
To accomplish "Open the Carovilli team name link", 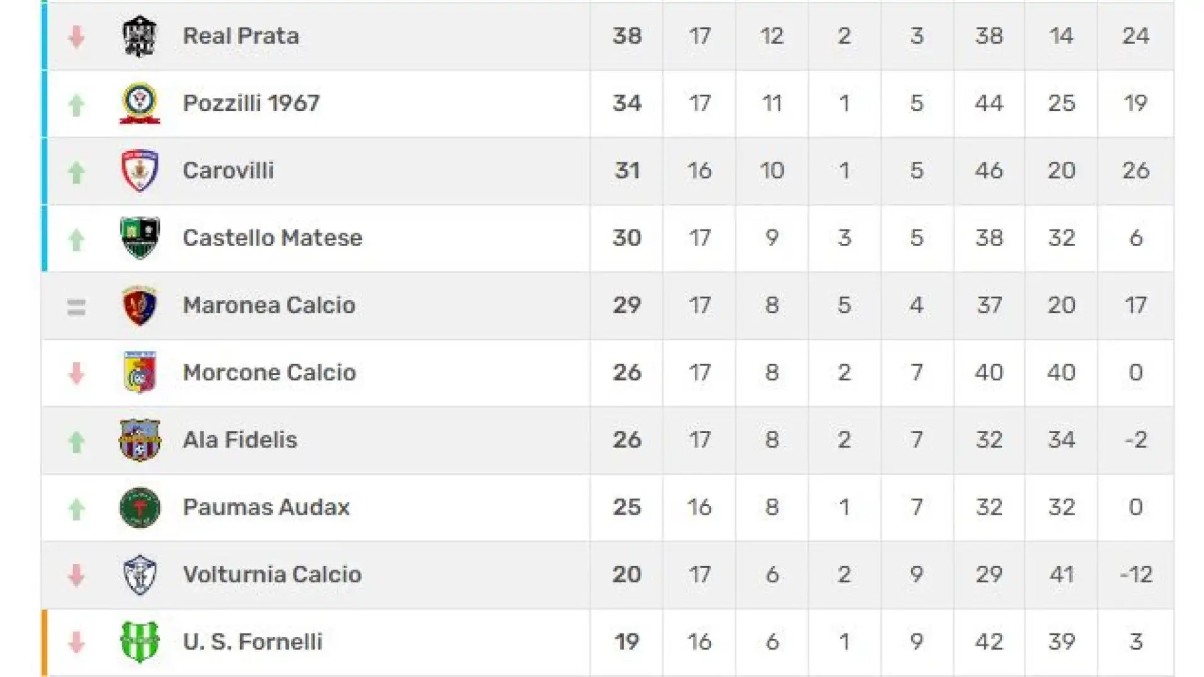I will pyautogui.click(x=228, y=171).
